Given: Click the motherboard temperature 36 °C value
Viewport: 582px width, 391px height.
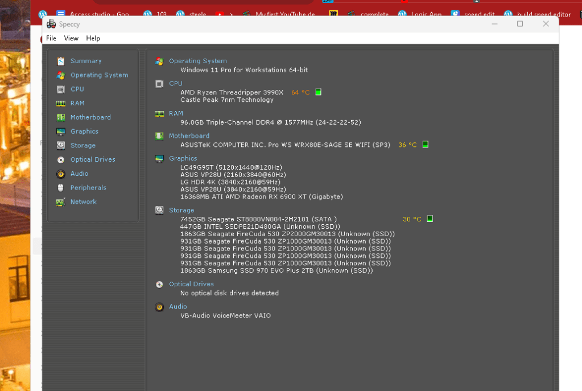Looking at the screenshot, I should [407, 145].
